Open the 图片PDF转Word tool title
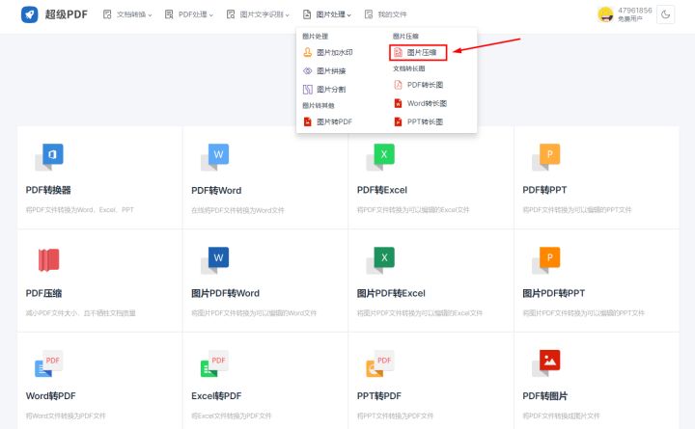 coord(225,293)
